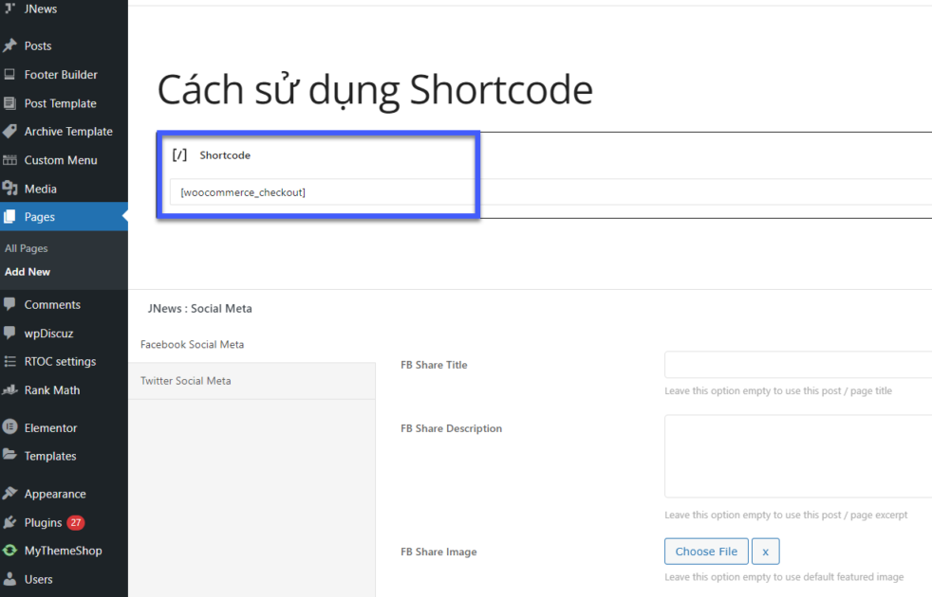Select the Posts pin icon

pyautogui.click(x=11, y=45)
